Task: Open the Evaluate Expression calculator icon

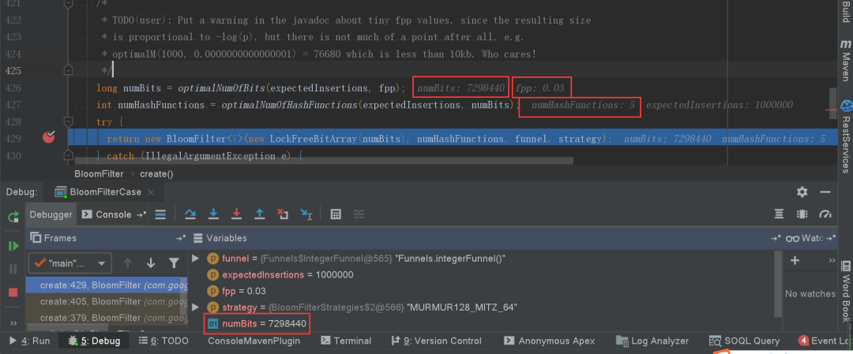Action: (x=336, y=214)
